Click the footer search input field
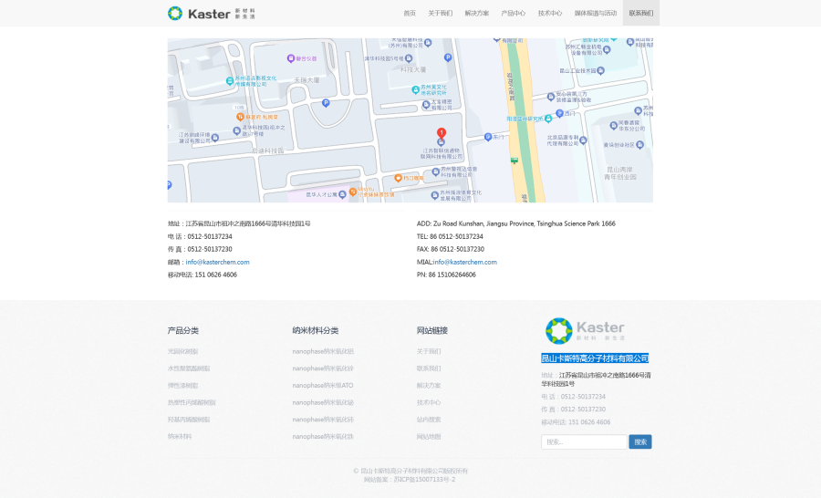821x498 pixels. pyautogui.click(x=584, y=441)
